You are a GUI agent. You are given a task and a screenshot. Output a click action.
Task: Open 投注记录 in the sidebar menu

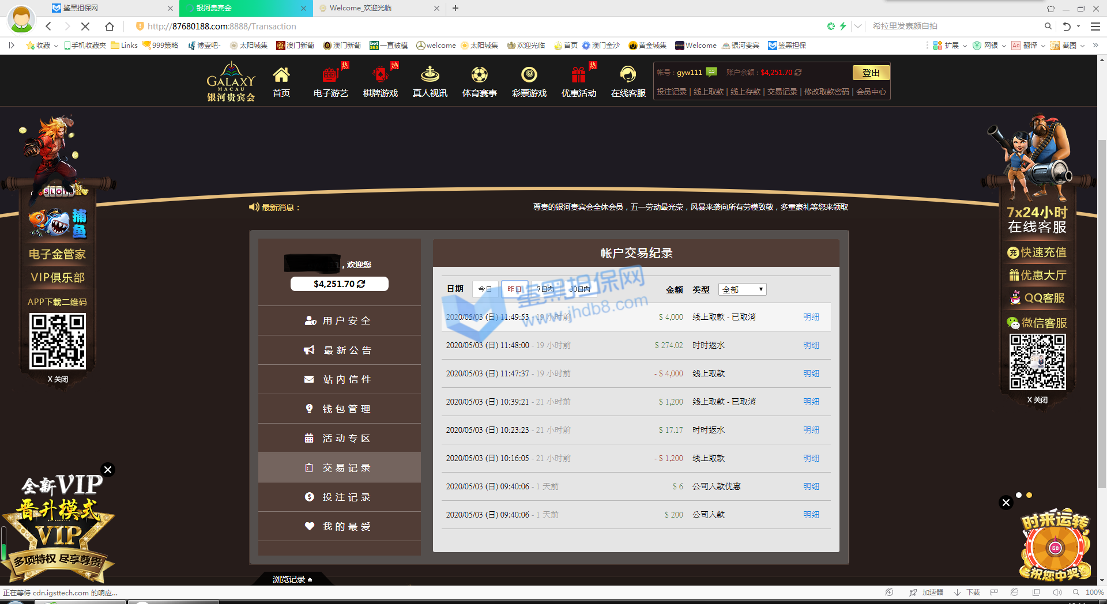(x=340, y=497)
